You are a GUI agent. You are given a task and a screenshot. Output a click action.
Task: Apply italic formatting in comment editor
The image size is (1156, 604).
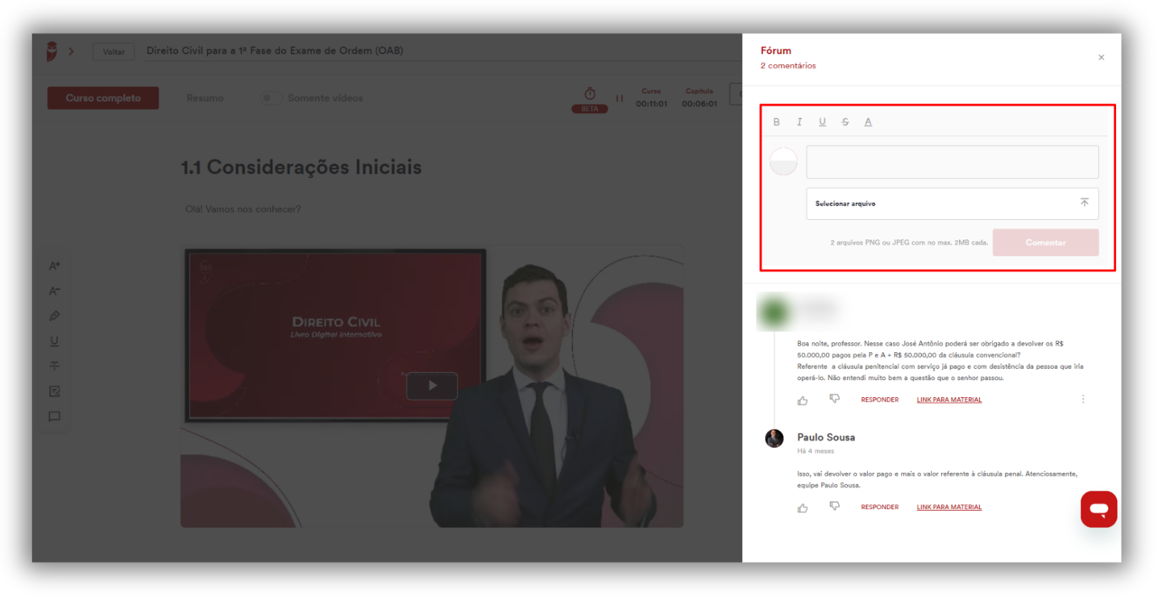coord(799,122)
